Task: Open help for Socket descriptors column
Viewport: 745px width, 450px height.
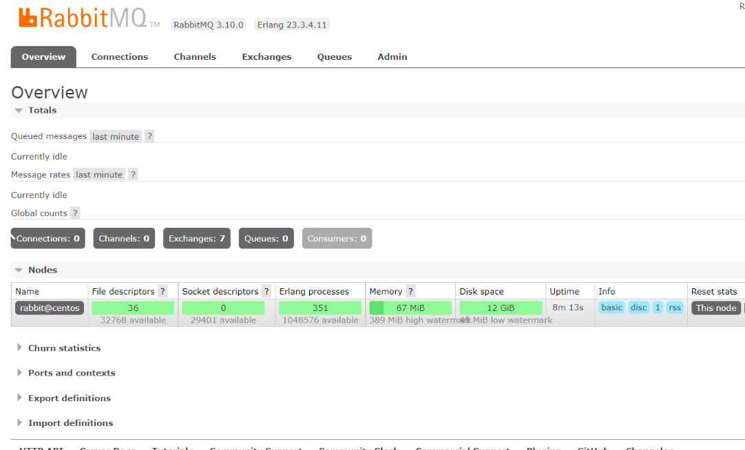Action: point(266,291)
